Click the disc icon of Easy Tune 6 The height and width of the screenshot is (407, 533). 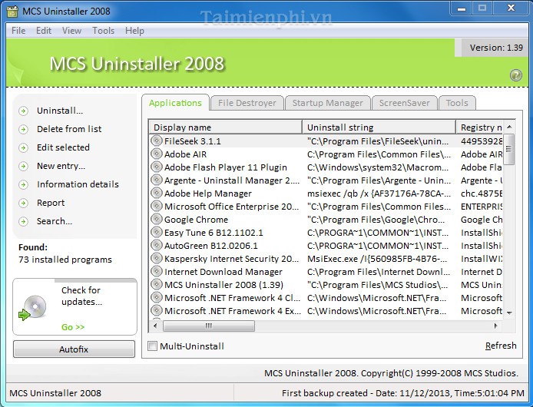coord(157,232)
